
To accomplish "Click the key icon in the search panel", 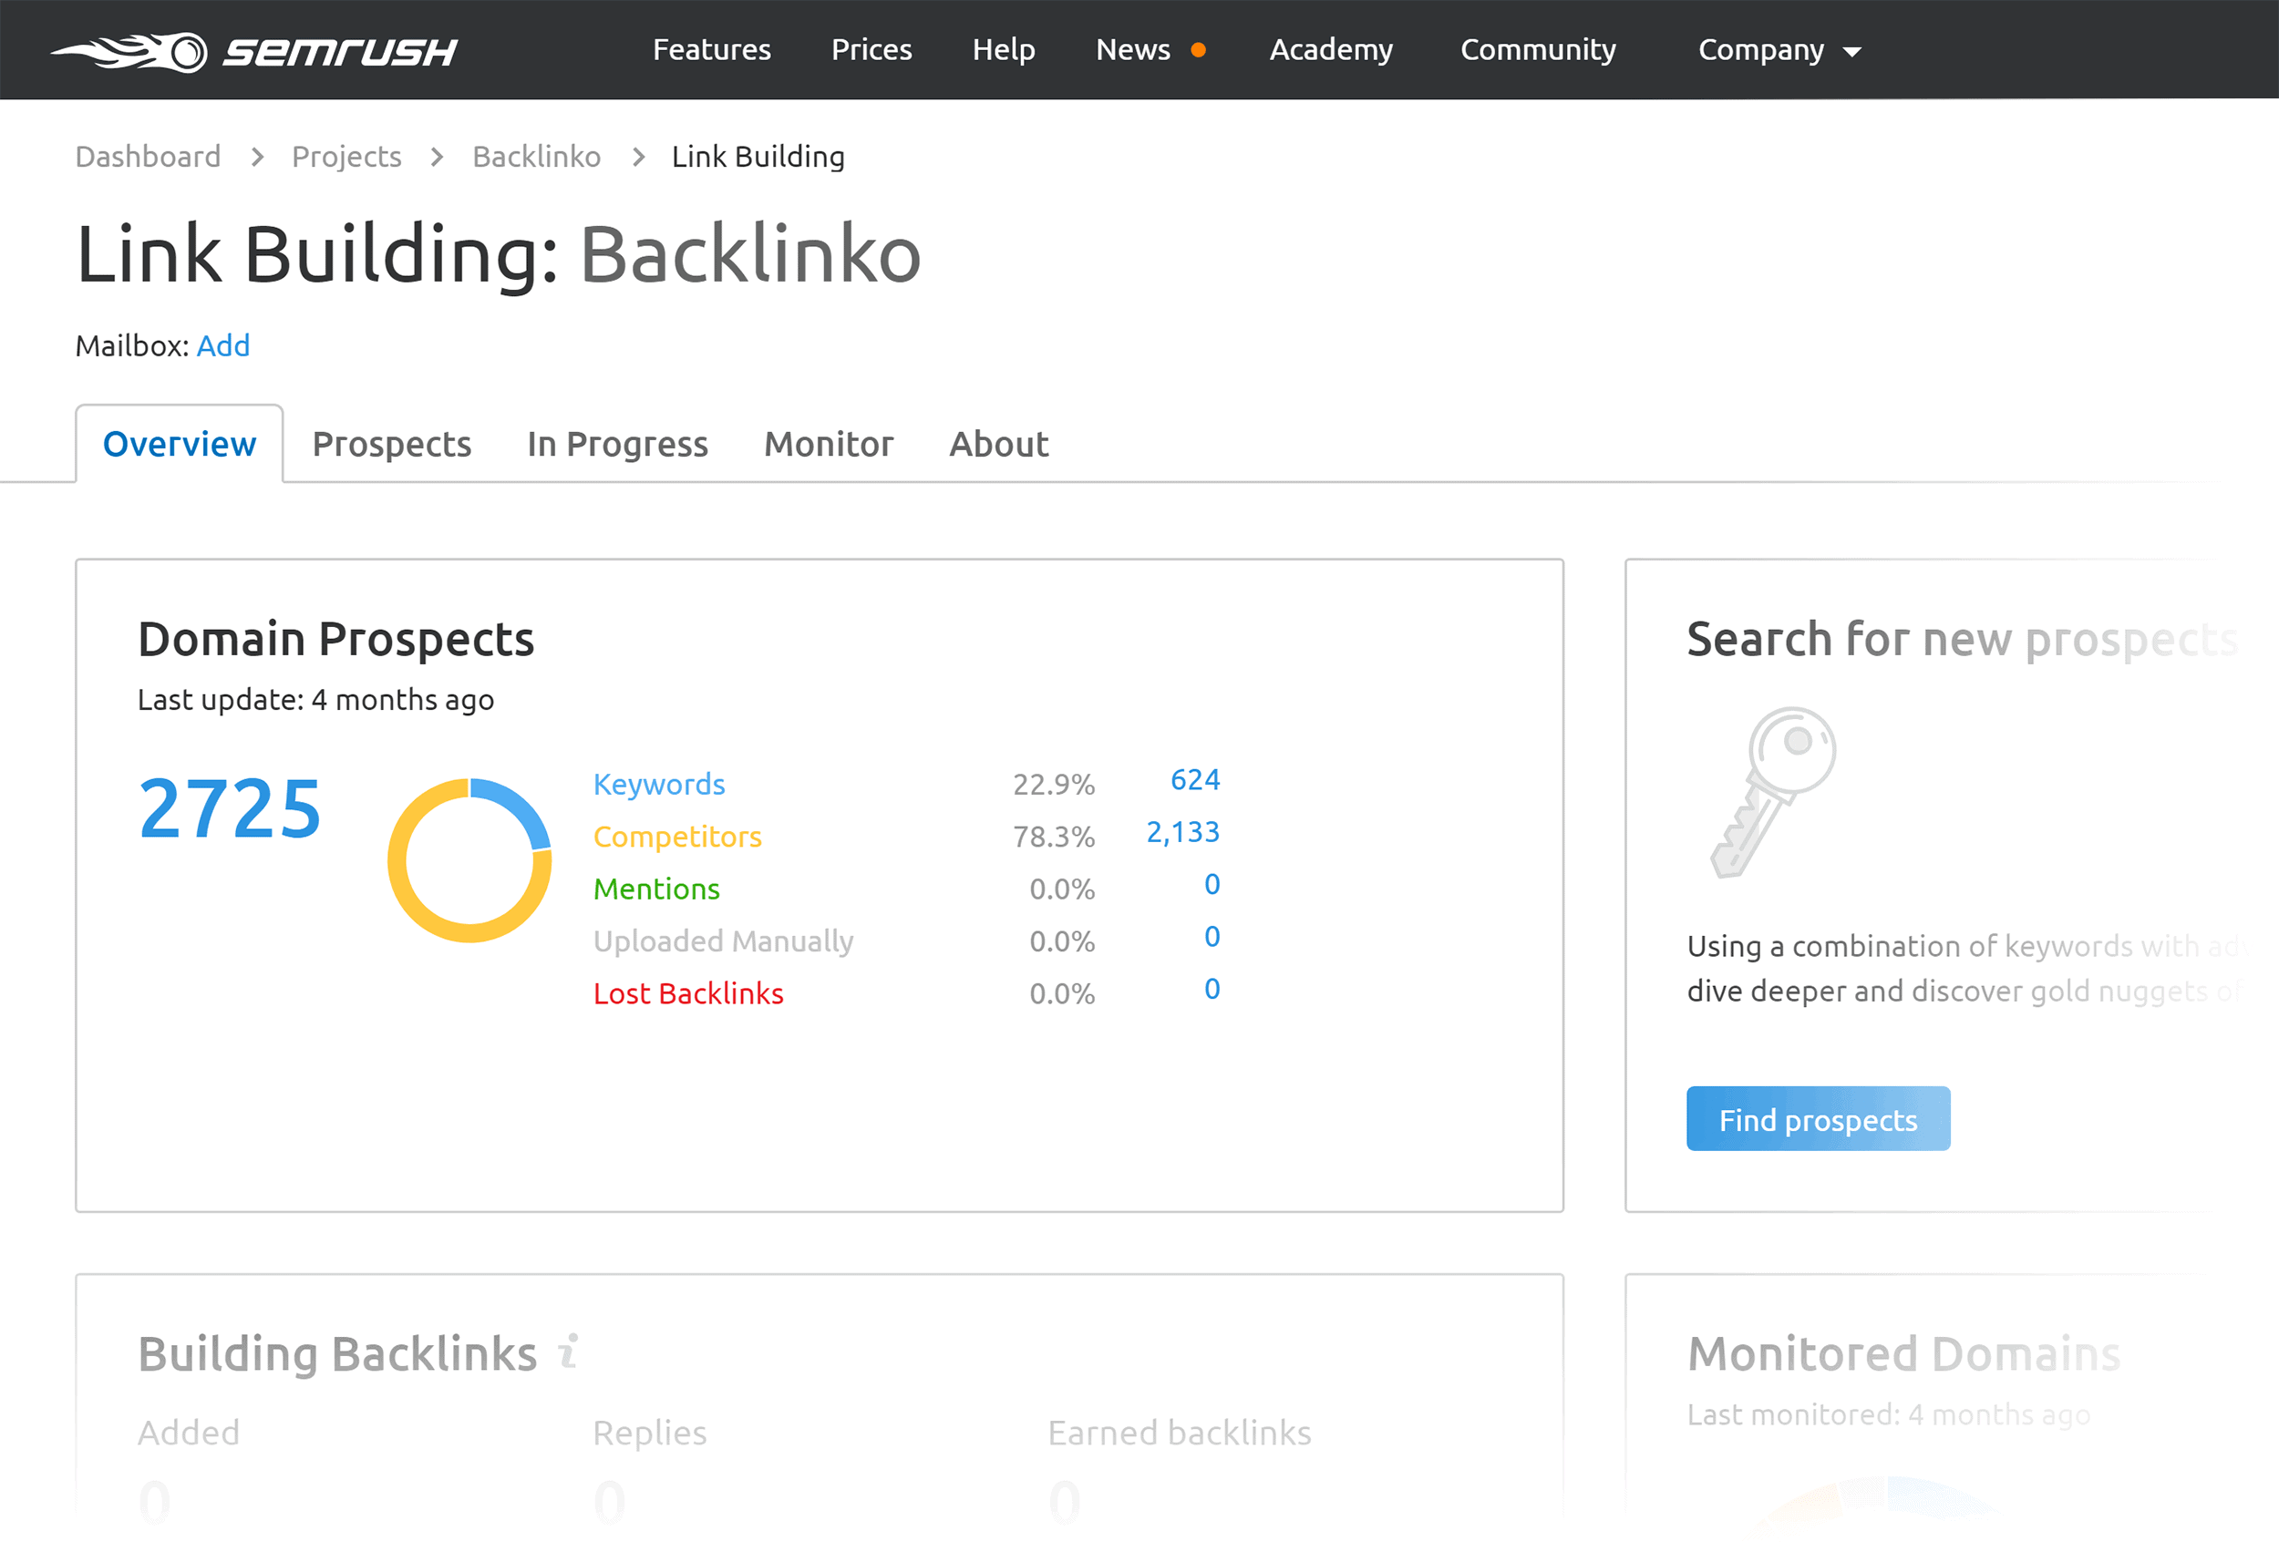I will pyautogui.click(x=1773, y=792).
